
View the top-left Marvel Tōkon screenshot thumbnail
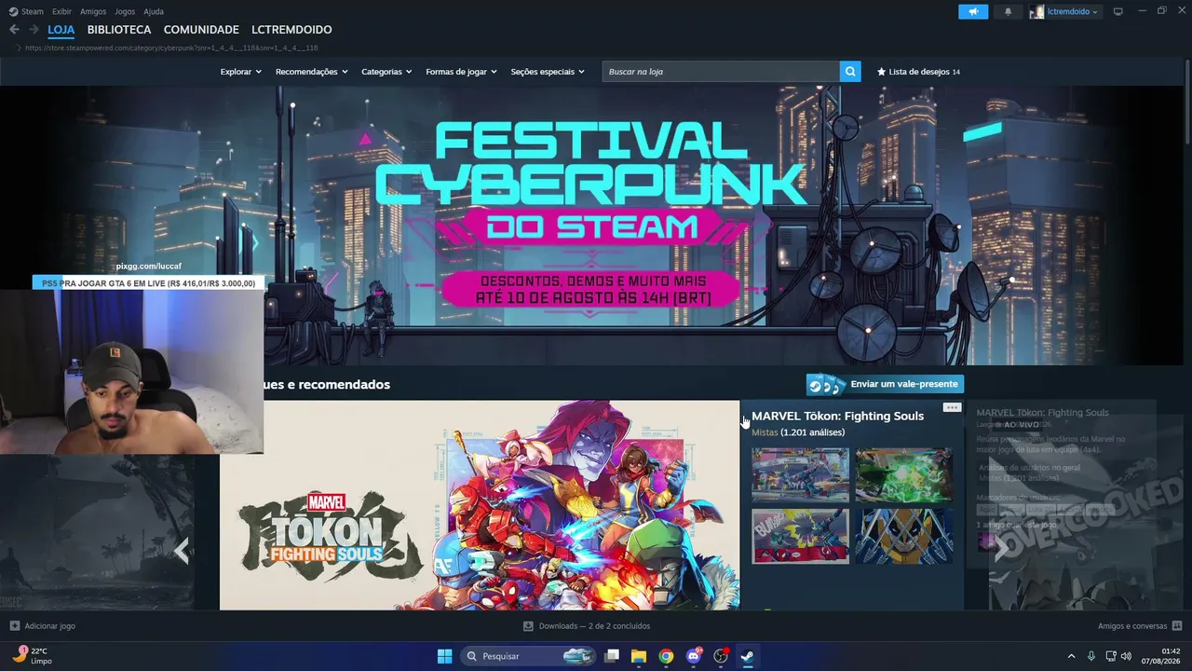pyautogui.click(x=800, y=475)
